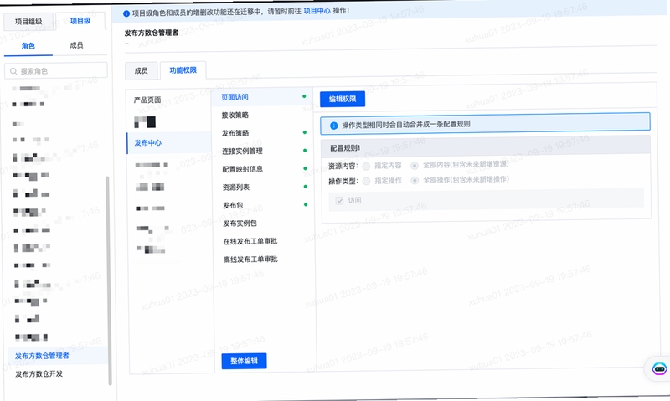Open the 页面访问 permission item

pyautogui.click(x=261, y=97)
